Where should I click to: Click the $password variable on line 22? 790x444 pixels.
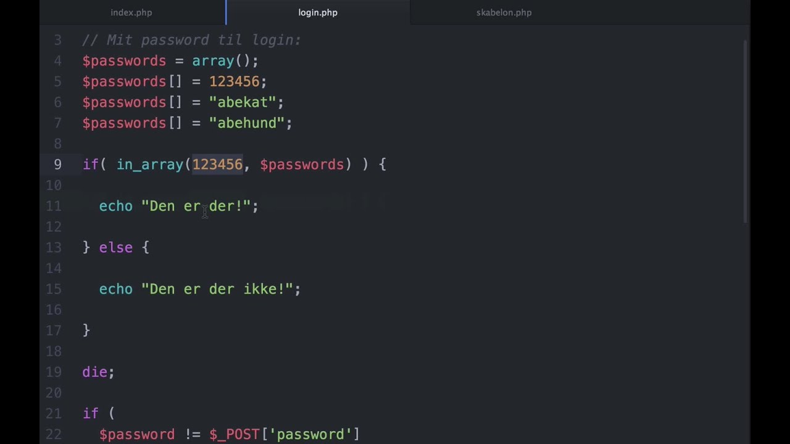[x=137, y=434]
